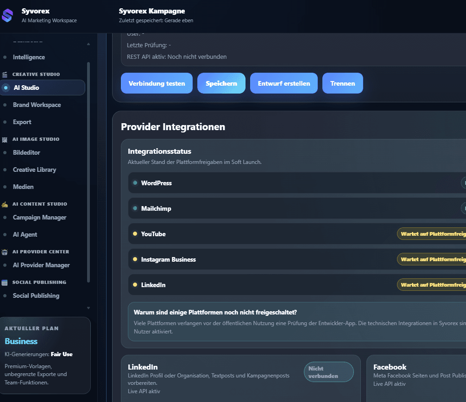Click the Entwurf erstellen button
The image size is (466, 402).
(284, 83)
